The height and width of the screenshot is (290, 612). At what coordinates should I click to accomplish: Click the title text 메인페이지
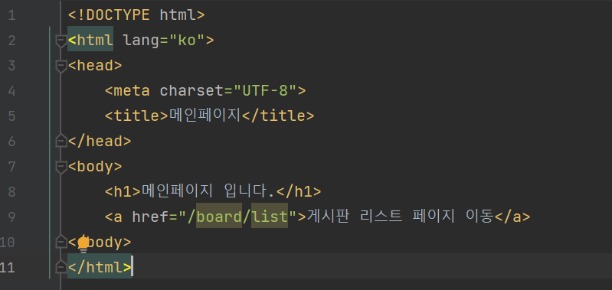pyautogui.click(x=205, y=116)
